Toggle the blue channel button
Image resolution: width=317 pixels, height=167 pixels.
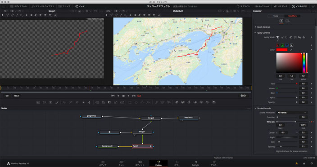point(287,45)
